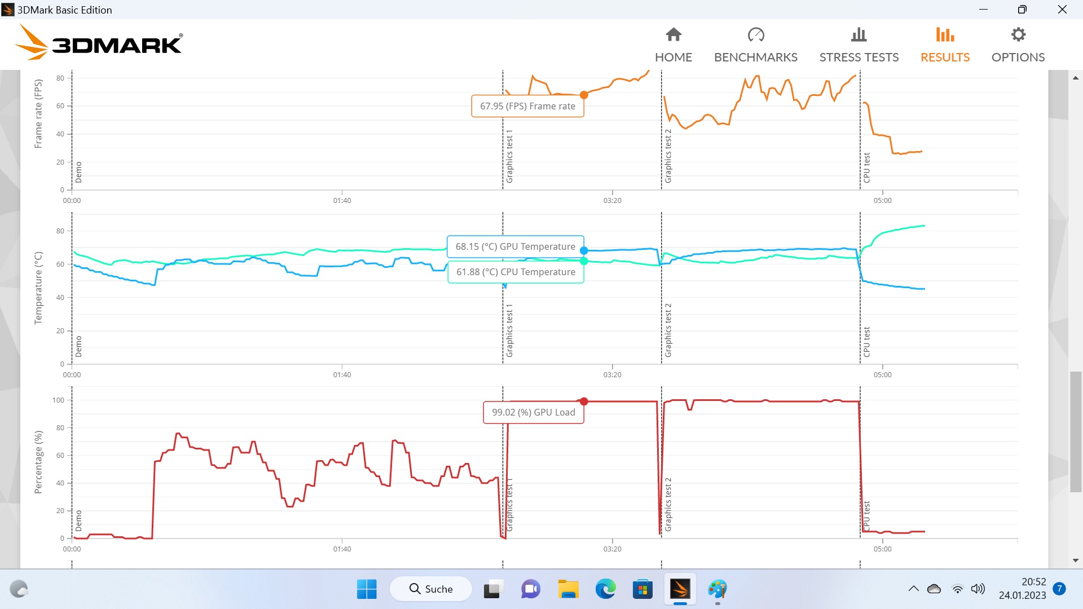The image size is (1083, 609).
Task: Click the Suche search box
Action: click(x=431, y=589)
